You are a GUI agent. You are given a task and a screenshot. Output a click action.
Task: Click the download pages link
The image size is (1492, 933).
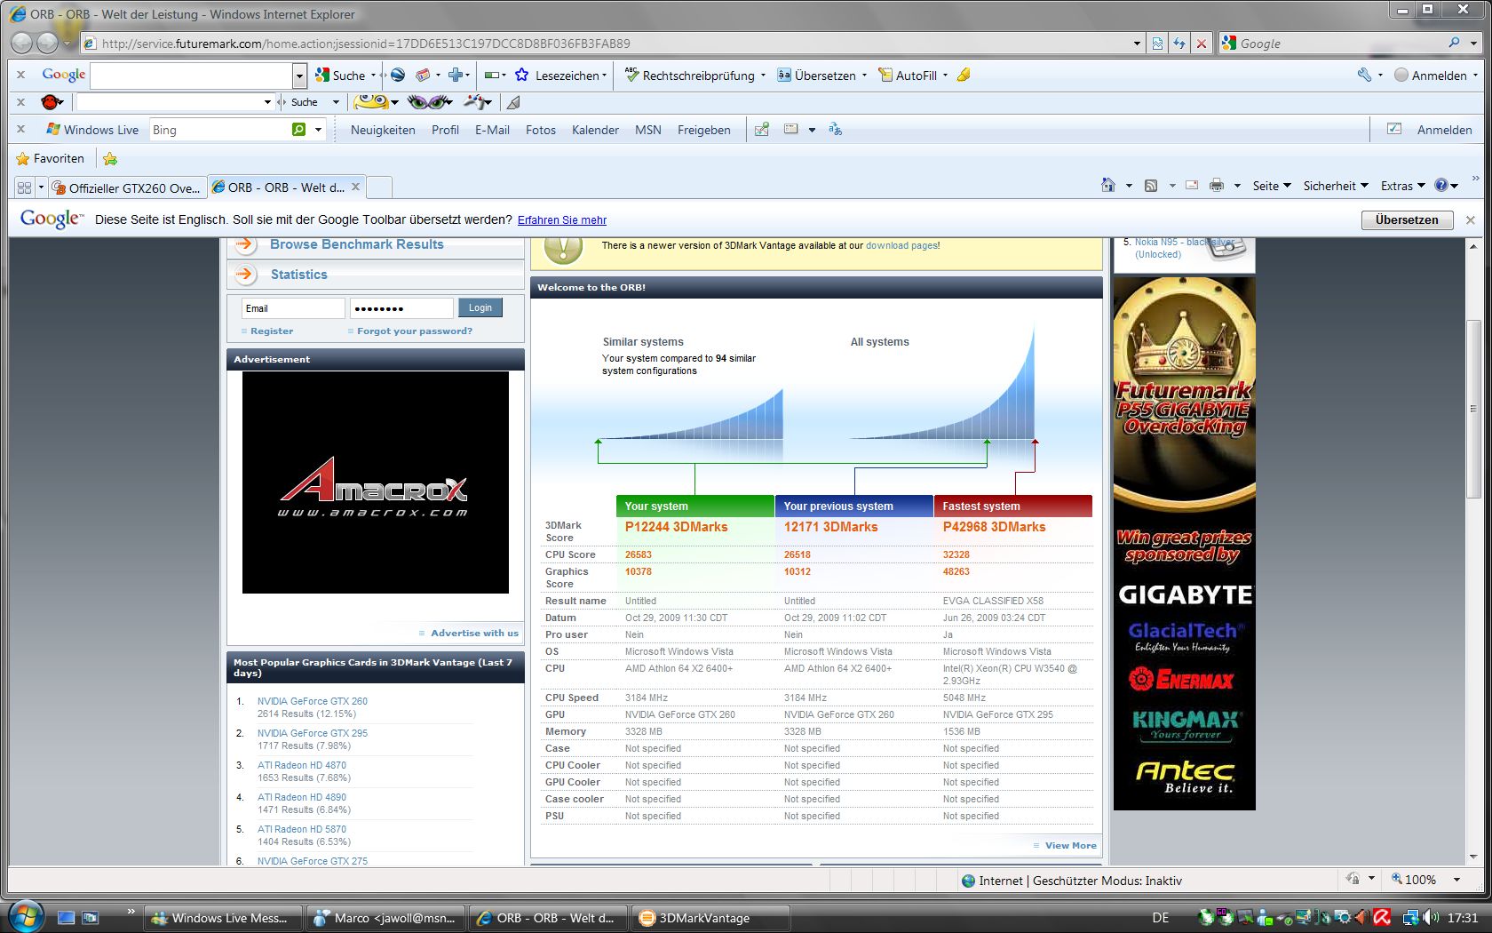901,245
